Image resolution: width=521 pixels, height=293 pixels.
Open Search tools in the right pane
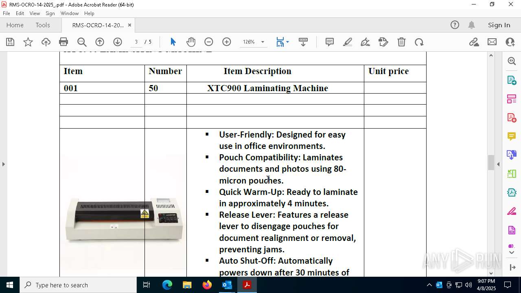[512, 61]
